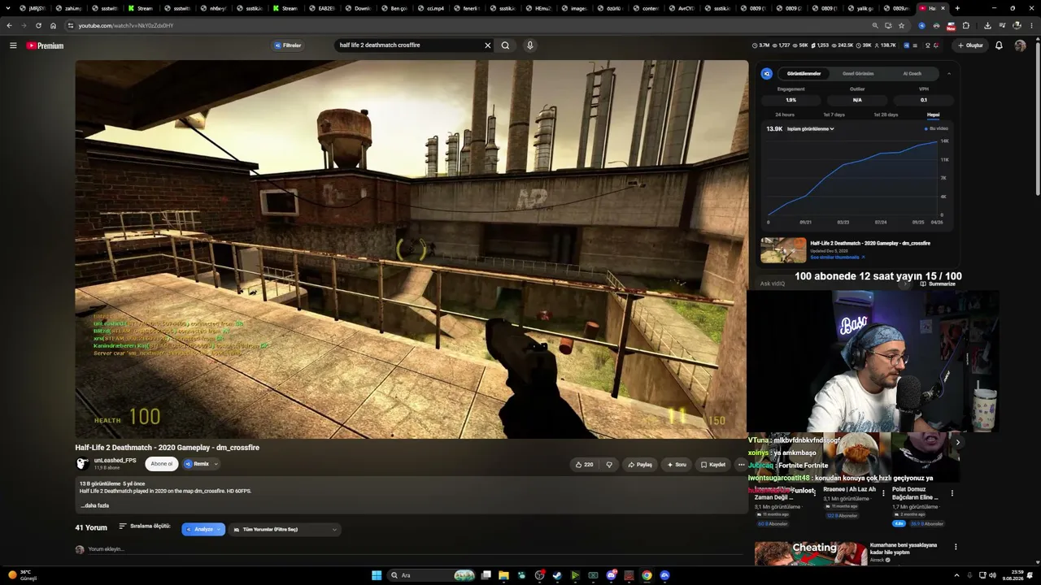Click the Yorum ekleyin comment field
1041x585 pixels.
pos(415,549)
